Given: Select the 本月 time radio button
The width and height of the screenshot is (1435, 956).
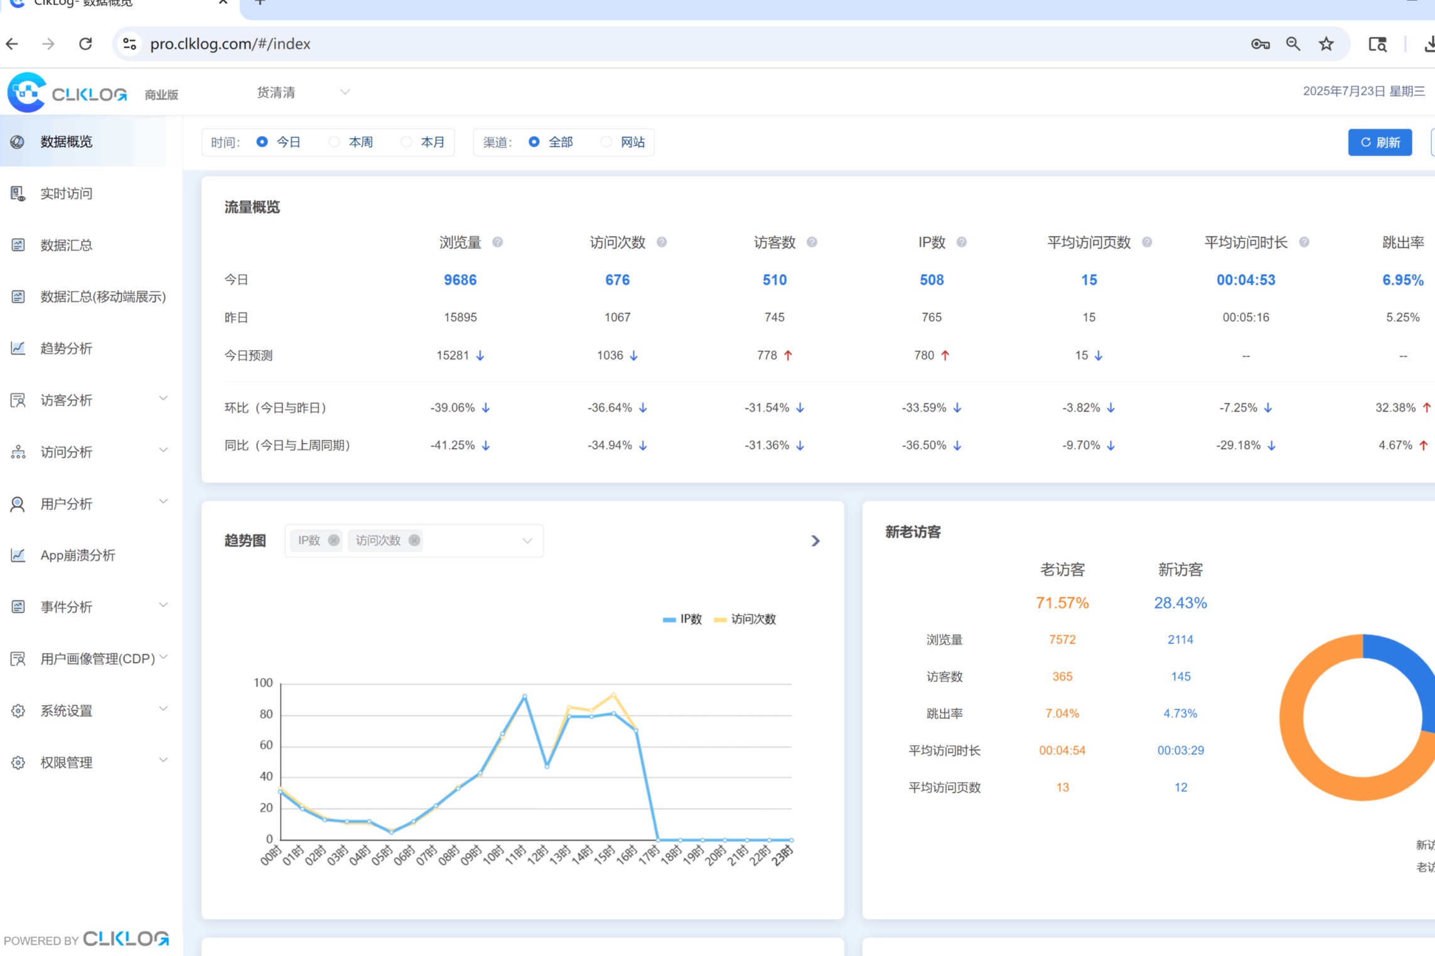Looking at the screenshot, I should point(406,142).
